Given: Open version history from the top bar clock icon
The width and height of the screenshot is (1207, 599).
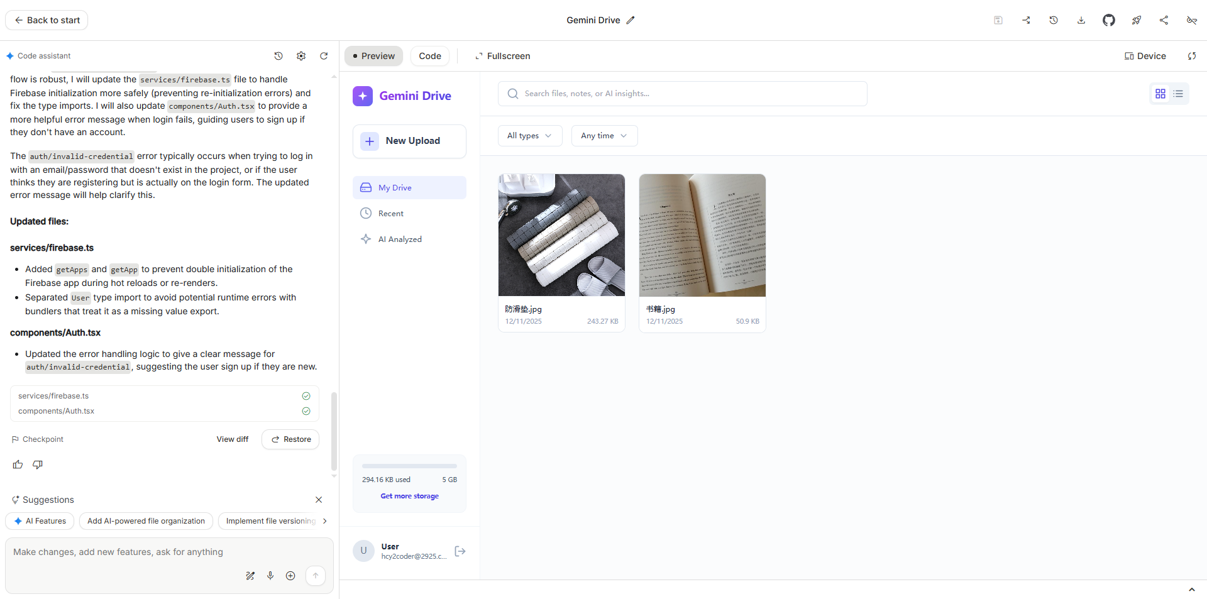Looking at the screenshot, I should [x=1054, y=20].
